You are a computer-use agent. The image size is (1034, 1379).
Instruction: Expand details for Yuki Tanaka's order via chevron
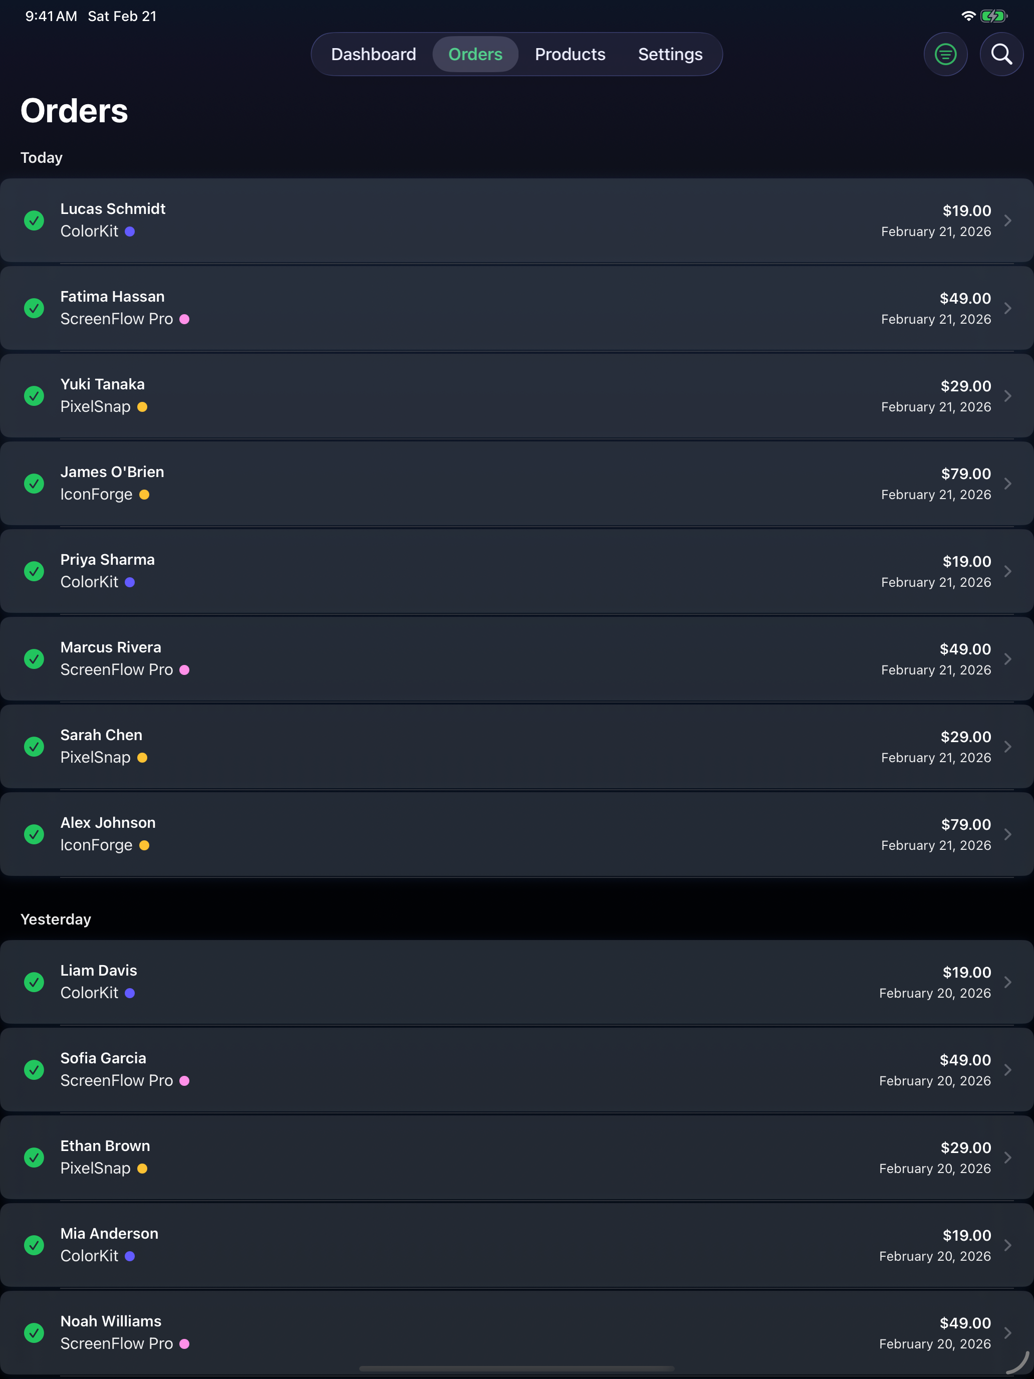click(1008, 396)
